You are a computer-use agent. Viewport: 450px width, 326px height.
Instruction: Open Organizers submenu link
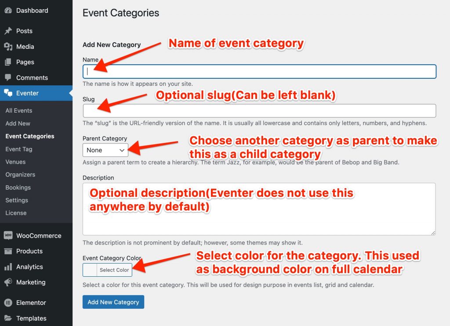pos(20,174)
